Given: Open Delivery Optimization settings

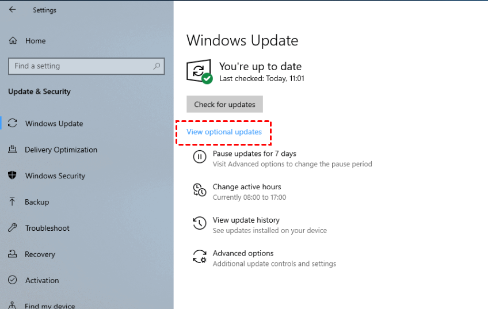Looking at the screenshot, I should click(x=61, y=150).
